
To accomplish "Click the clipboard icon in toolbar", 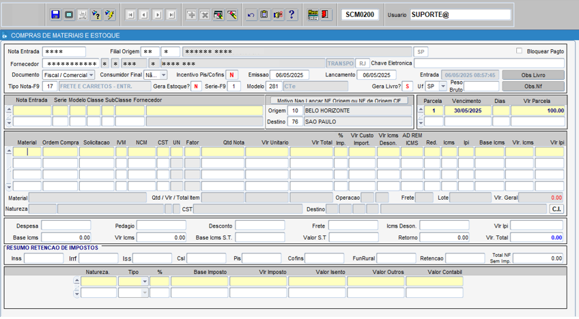I will [x=264, y=14].
